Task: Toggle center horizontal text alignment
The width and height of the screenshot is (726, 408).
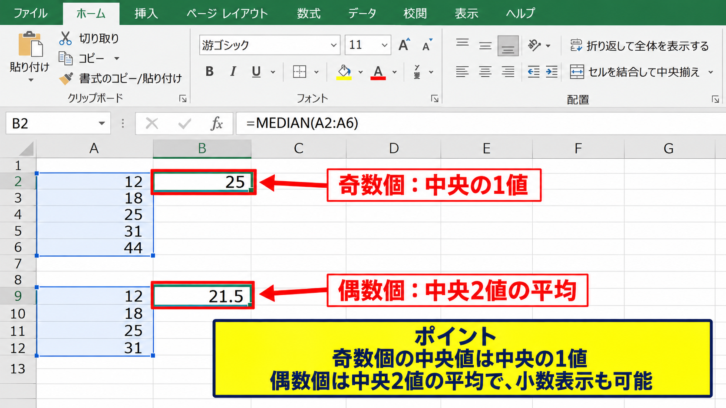Action: click(485, 72)
